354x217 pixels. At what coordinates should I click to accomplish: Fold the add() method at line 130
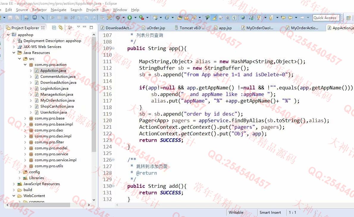coord(113,186)
